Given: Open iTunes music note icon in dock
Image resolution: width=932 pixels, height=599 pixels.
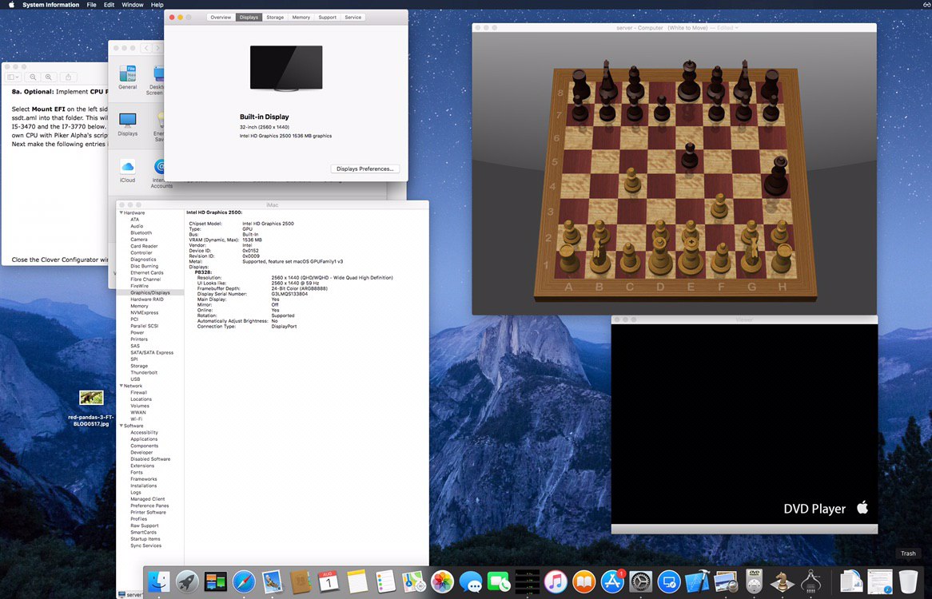Looking at the screenshot, I should pyautogui.click(x=556, y=581).
